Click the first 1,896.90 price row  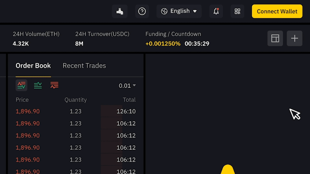point(76,111)
